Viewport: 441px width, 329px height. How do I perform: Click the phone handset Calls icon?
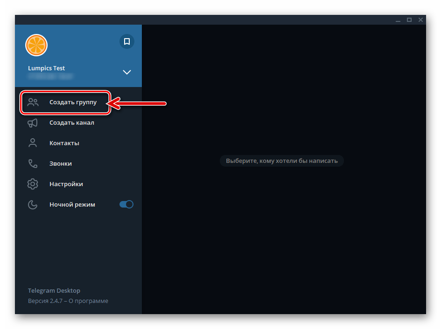33,164
